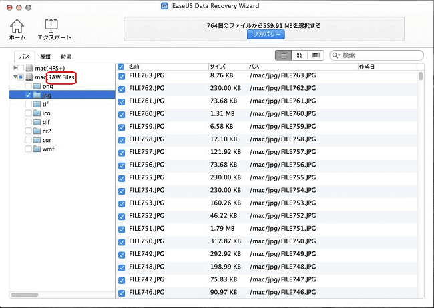The height and width of the screenshot is (308, 434).
Task: Click the mac(RAW Files) drive icon
Action: (x=29, y=77)
